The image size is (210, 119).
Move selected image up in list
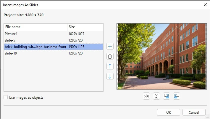[x=110, y=66]
